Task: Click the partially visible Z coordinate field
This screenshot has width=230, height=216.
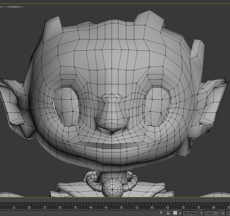Action: [228, 213]
